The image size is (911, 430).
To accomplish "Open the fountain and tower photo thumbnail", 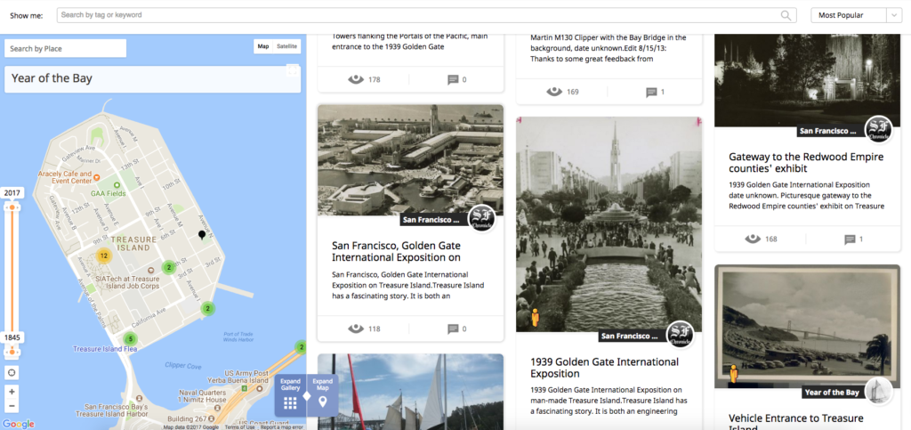I will [609, 224].
